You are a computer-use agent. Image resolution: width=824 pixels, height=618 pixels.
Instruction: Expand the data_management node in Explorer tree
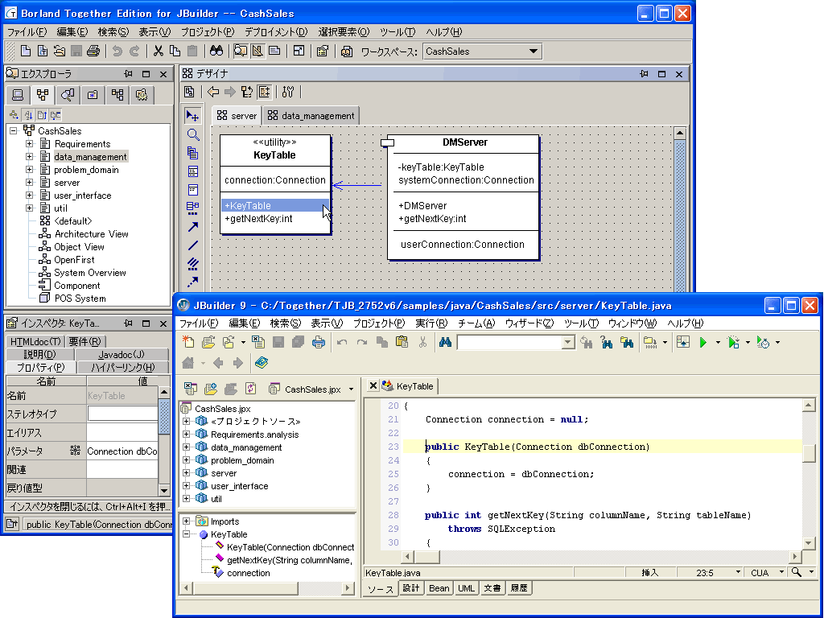pyautogui.click(x=30, y=157)
